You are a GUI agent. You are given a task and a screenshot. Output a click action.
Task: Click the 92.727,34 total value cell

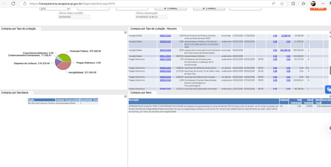pyautogui.click(x=297, y=62)
